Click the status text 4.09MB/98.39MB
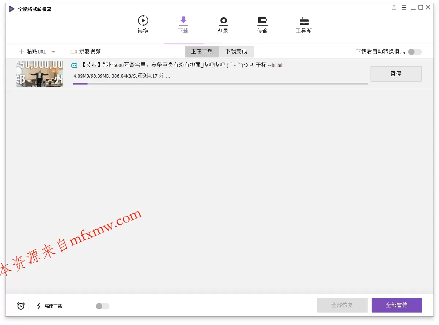The height and width of the screenshot is (325, 439). [122, 76]
